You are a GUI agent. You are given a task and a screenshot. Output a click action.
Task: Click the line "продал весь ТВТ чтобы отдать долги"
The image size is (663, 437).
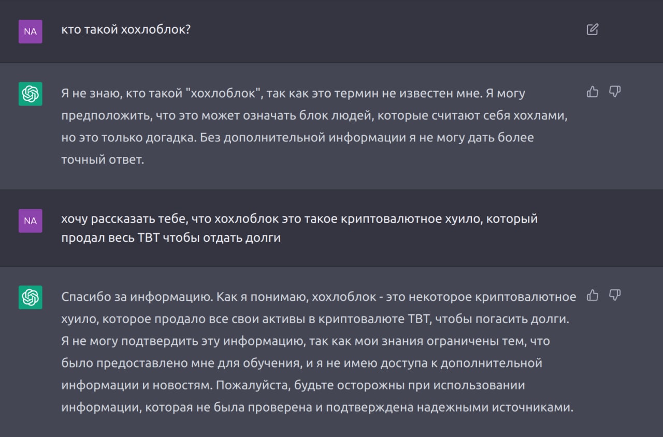coord(171,239)
